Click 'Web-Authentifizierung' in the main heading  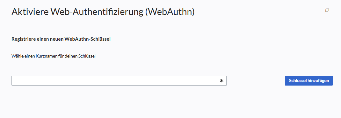[x=97, y=12]
